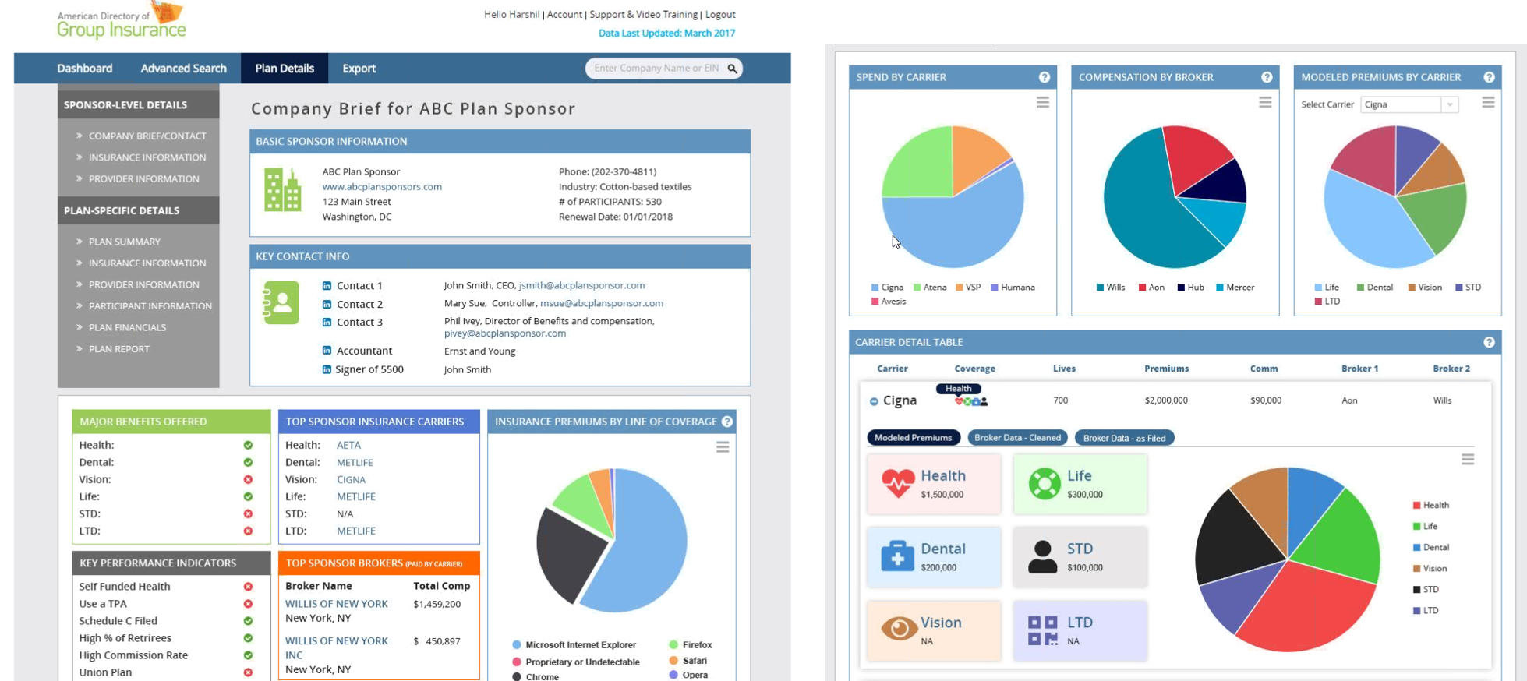
Task: Click LinkedIn icon for Accountant
Action: [x=327, y=351]
